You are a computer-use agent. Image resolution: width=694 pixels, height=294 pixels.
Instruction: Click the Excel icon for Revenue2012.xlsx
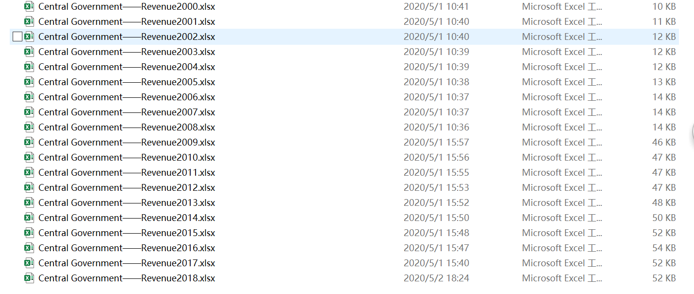click(x=29, y=187)
